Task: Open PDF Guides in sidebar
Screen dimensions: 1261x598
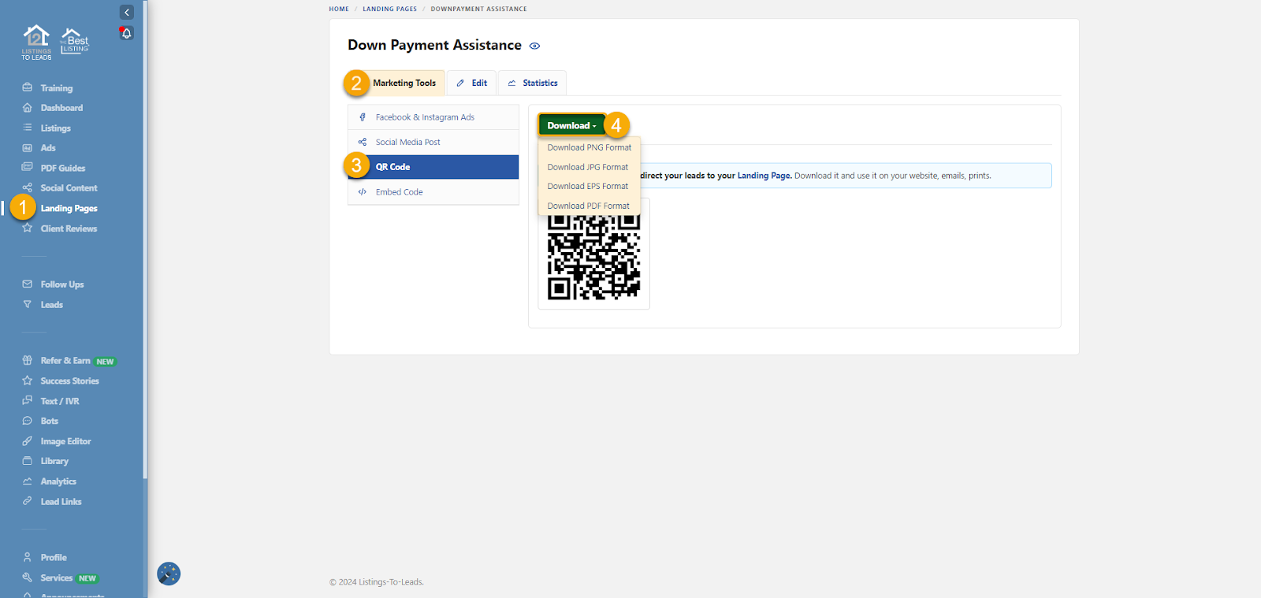Action: [x=63, y=169]
